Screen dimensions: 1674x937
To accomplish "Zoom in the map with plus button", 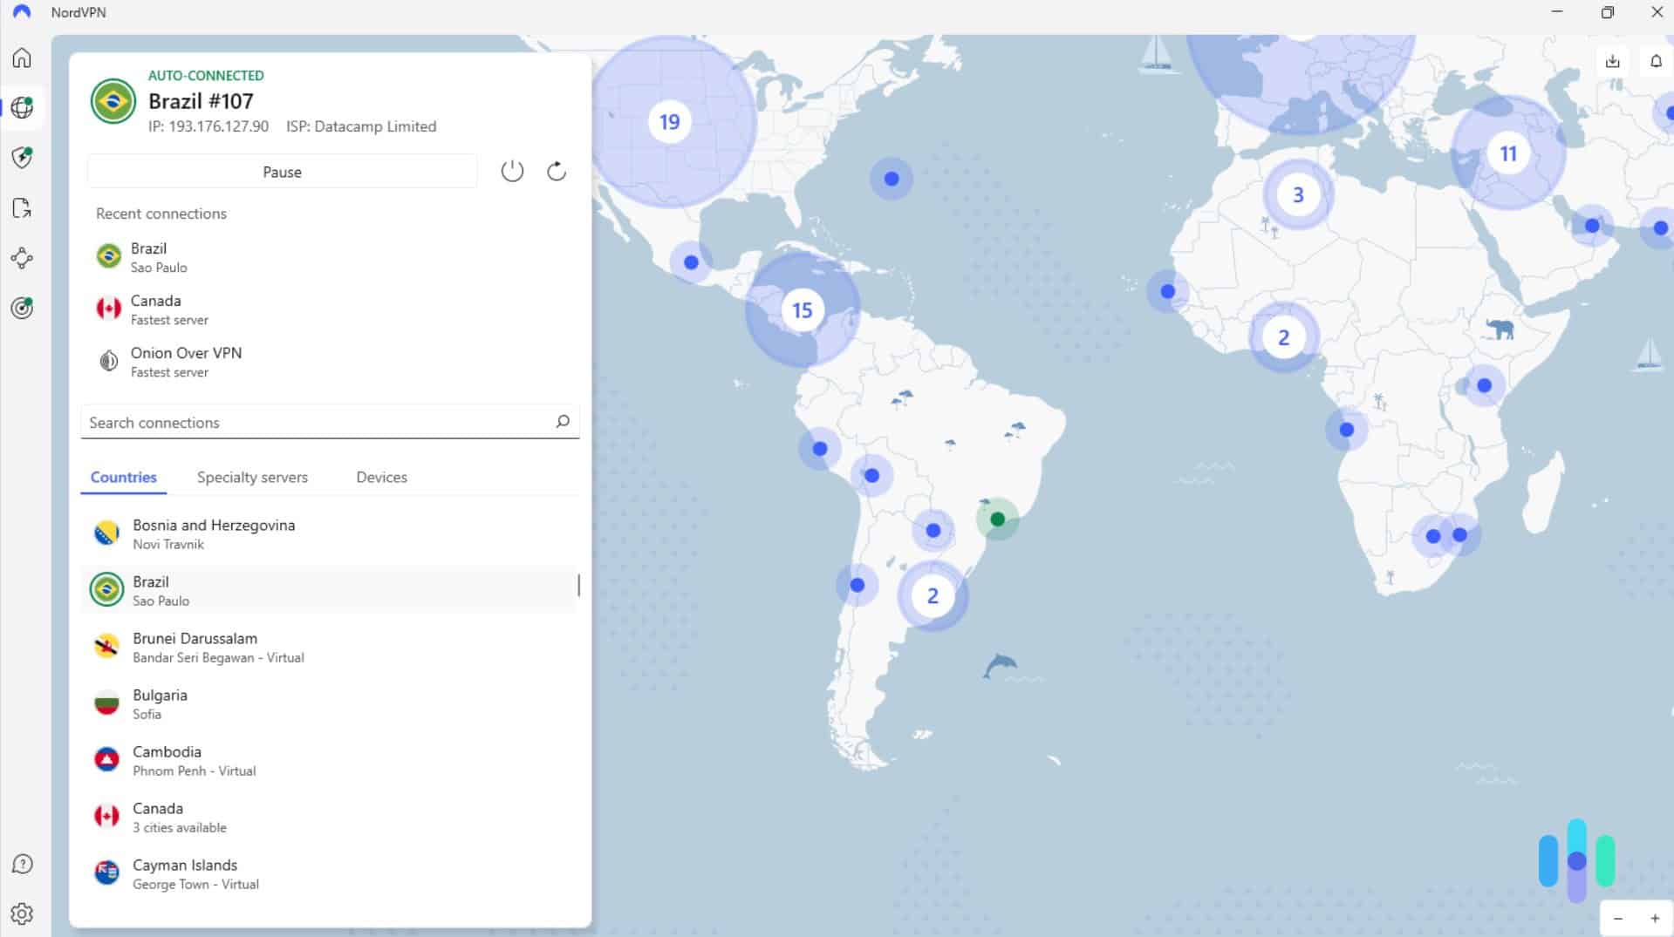I will pos(1655,918).
